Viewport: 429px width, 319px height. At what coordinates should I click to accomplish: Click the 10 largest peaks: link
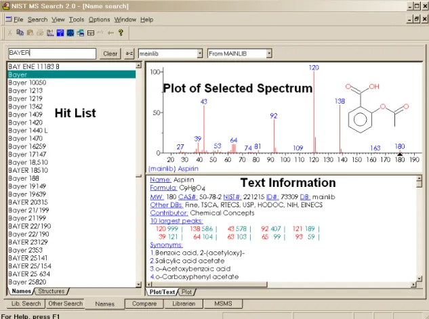click(x=176, y=221)
